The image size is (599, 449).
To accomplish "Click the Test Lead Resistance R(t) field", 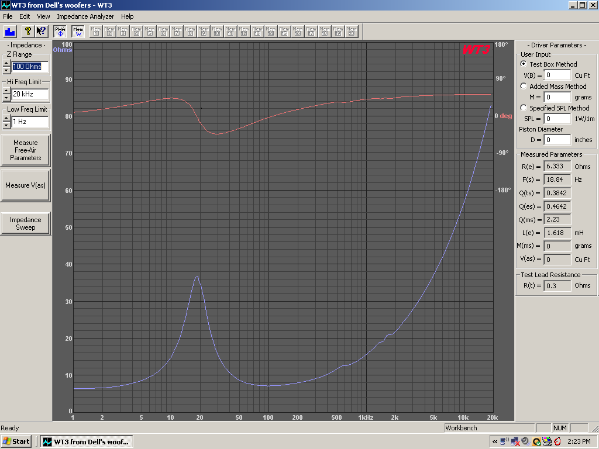I will [x=557, y=285].
